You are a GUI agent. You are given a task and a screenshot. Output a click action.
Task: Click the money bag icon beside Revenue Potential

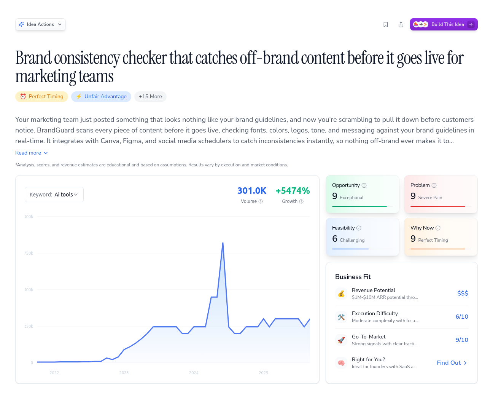click(x=341, y=293)
